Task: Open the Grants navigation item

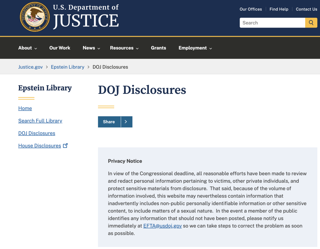Action: [158, 48]
